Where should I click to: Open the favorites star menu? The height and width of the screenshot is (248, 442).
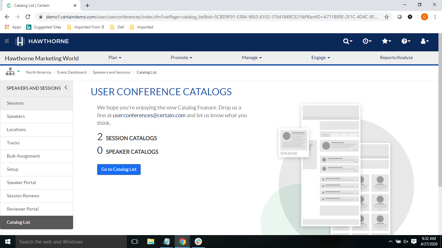pos(387,41)
